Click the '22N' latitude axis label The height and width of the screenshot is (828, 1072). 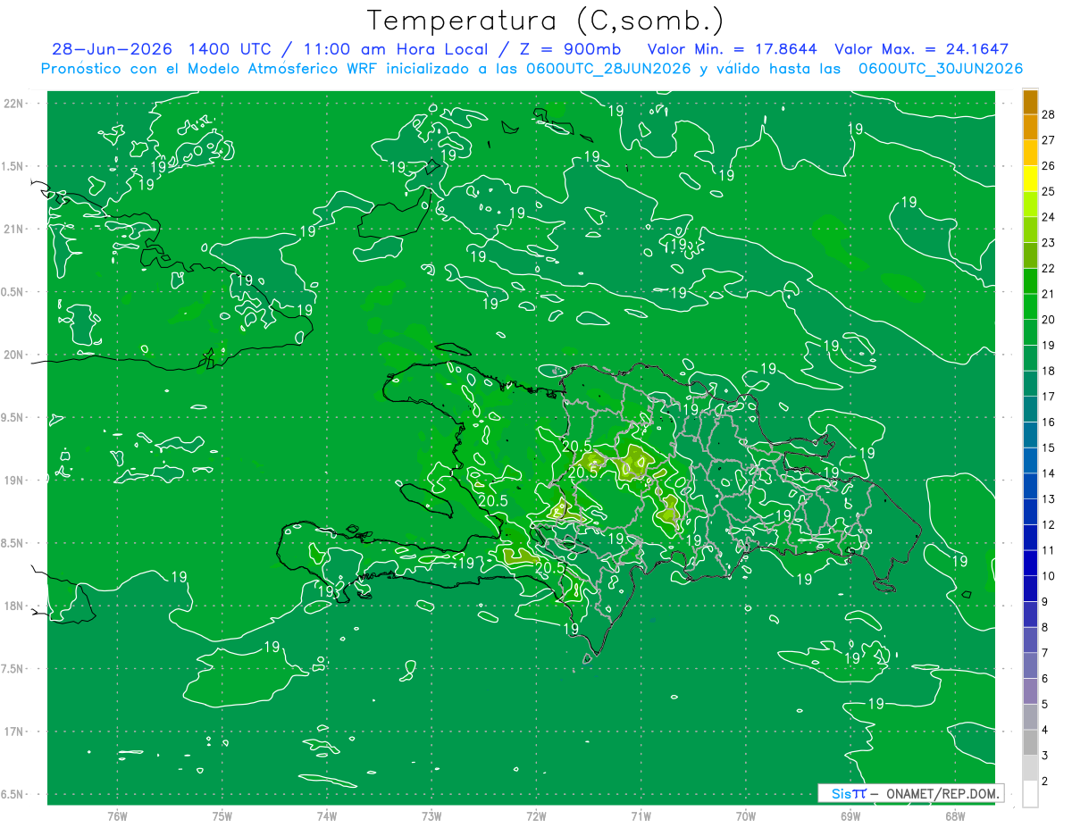(x=13, y=104)
